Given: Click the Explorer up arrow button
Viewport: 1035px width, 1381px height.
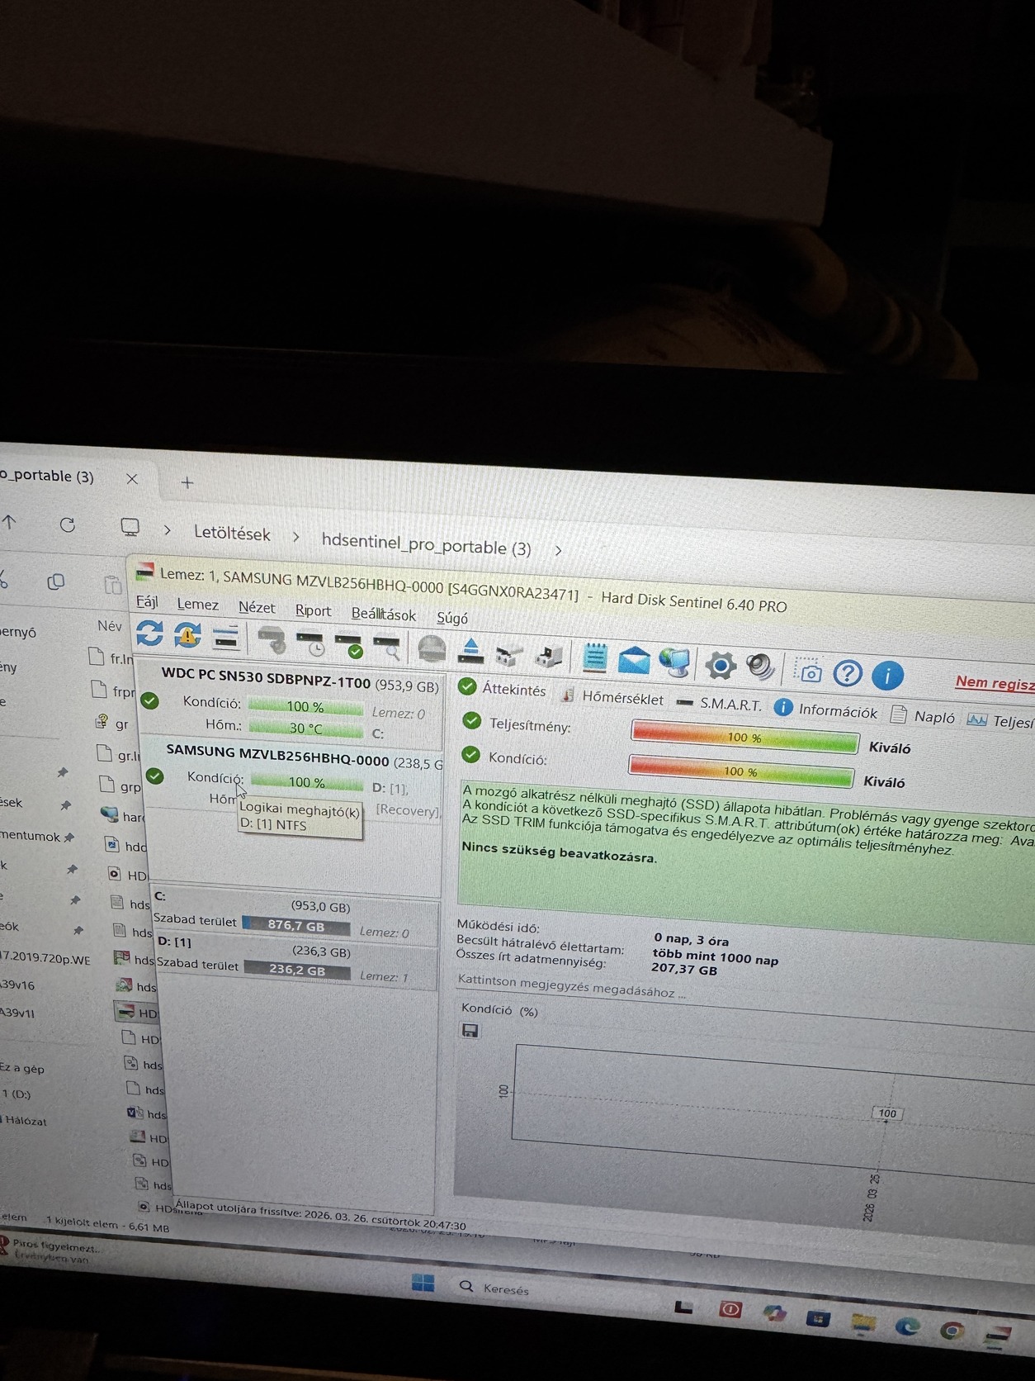Looking at the screenshot, I should [9, 523].
